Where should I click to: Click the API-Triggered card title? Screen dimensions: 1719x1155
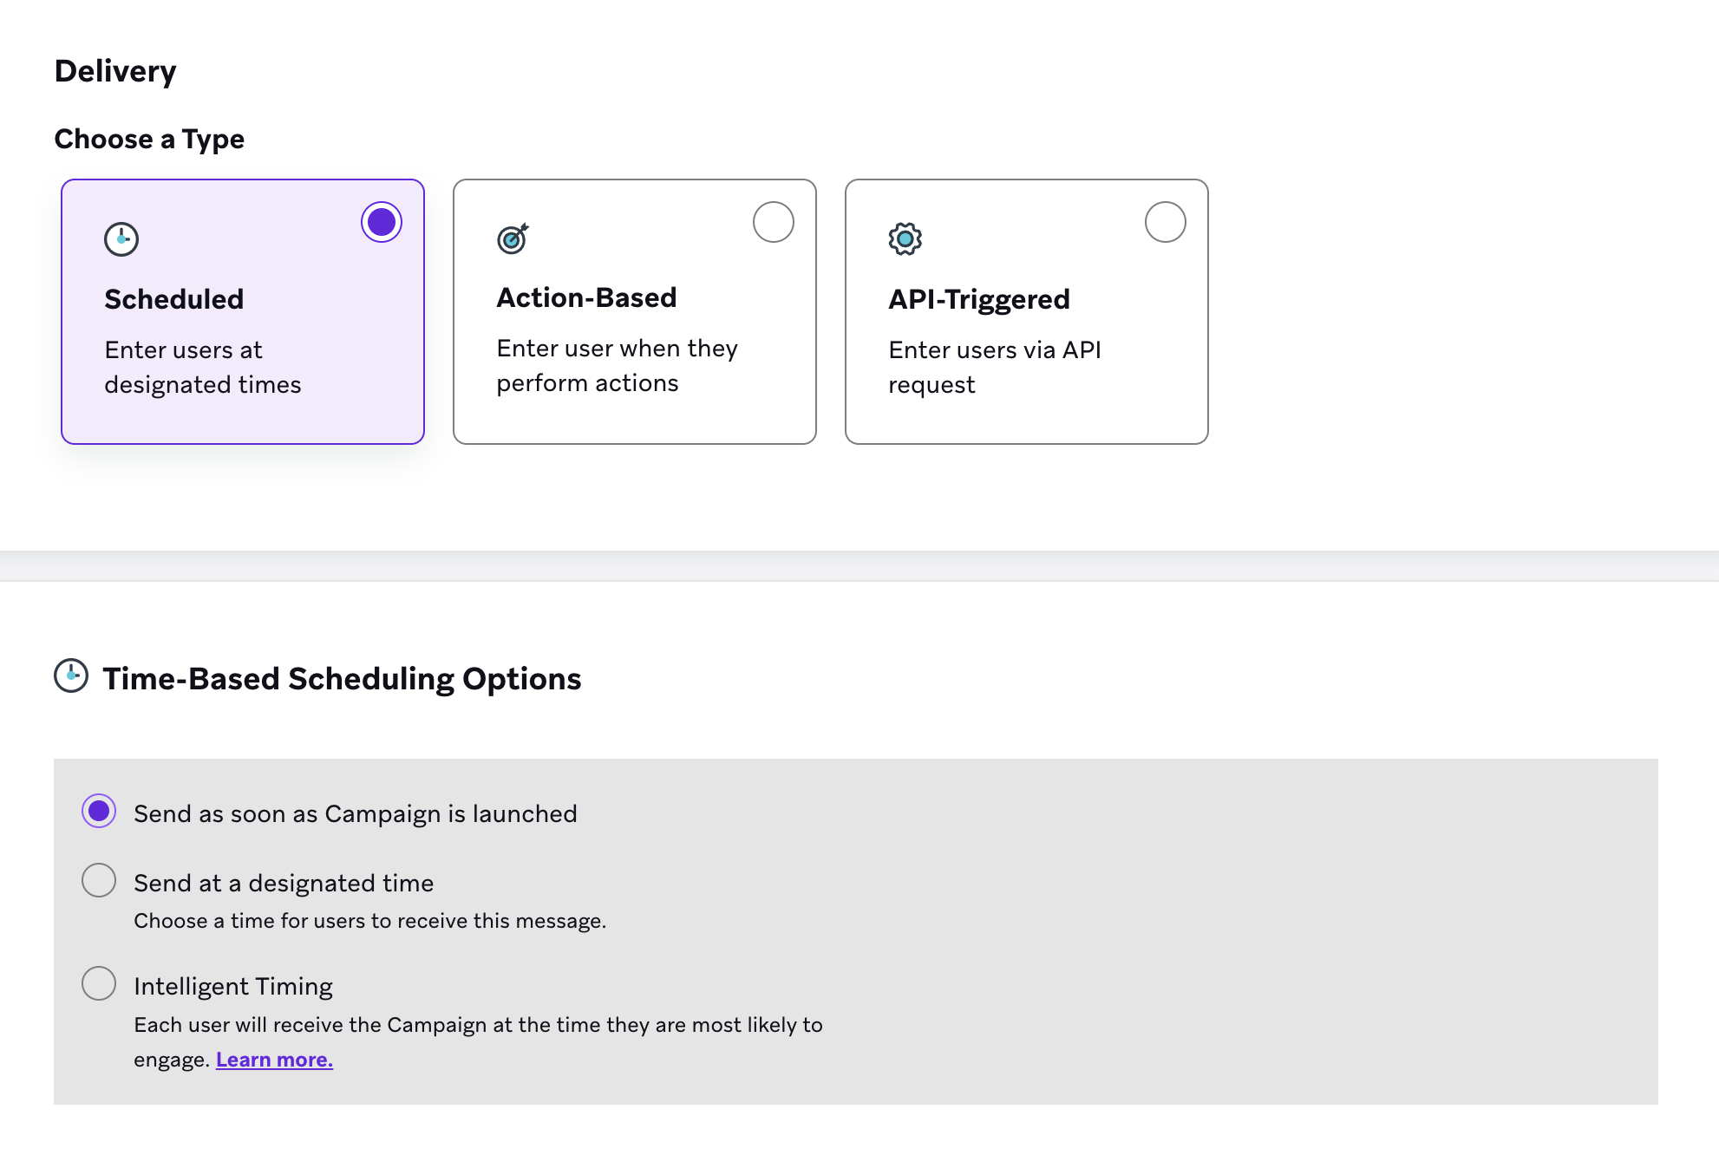tap(979, 299)
